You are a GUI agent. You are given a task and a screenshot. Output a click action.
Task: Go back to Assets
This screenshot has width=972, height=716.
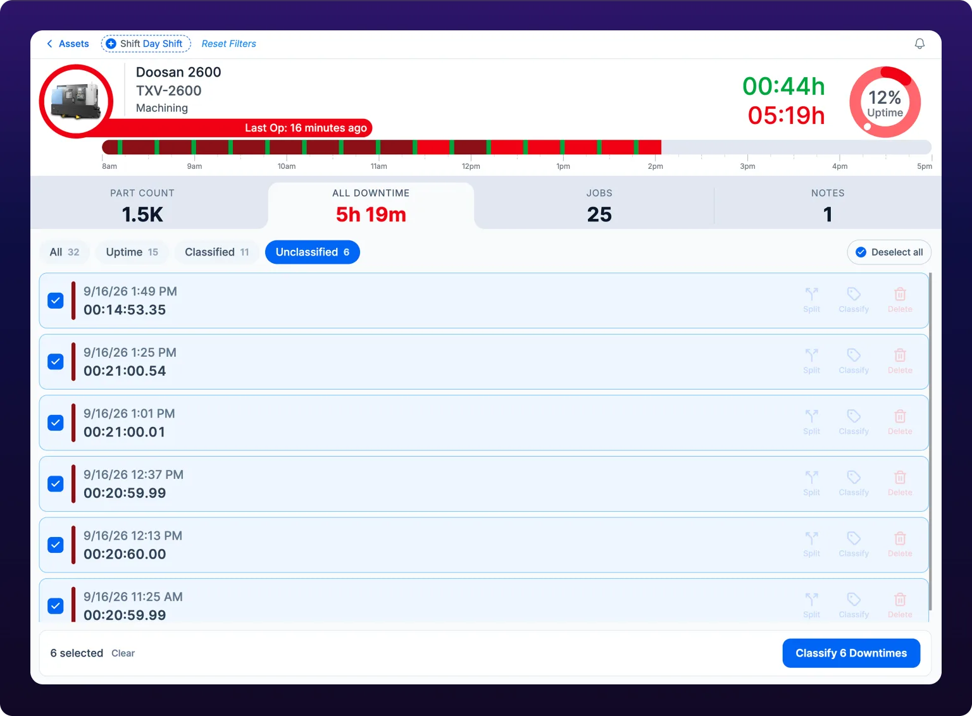click(x=68, y=44)
